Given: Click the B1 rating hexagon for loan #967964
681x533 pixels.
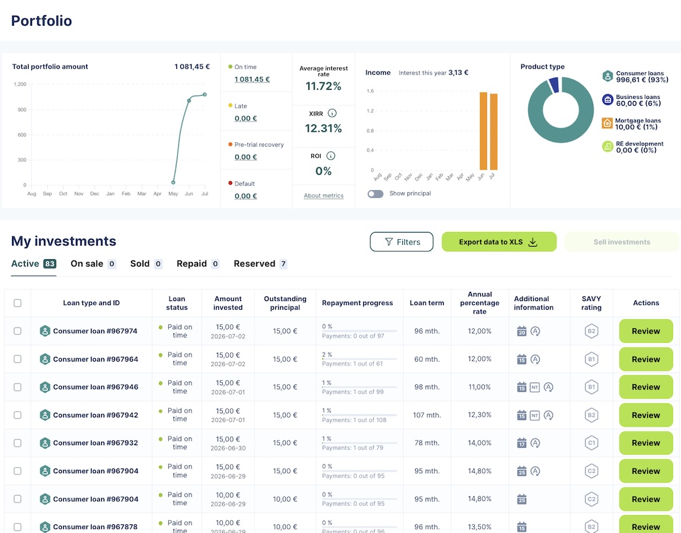Looking at the screenshot, I should 591,360.
